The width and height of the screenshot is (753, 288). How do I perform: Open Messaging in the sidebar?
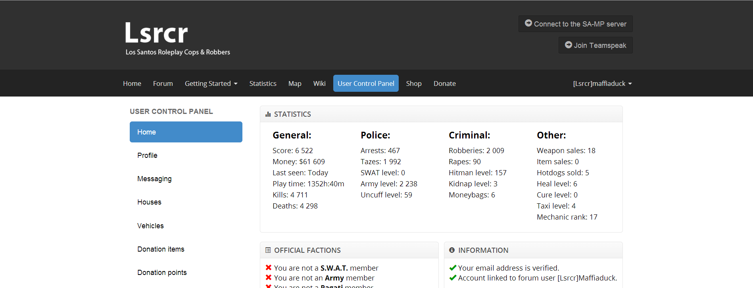[186, 179]
